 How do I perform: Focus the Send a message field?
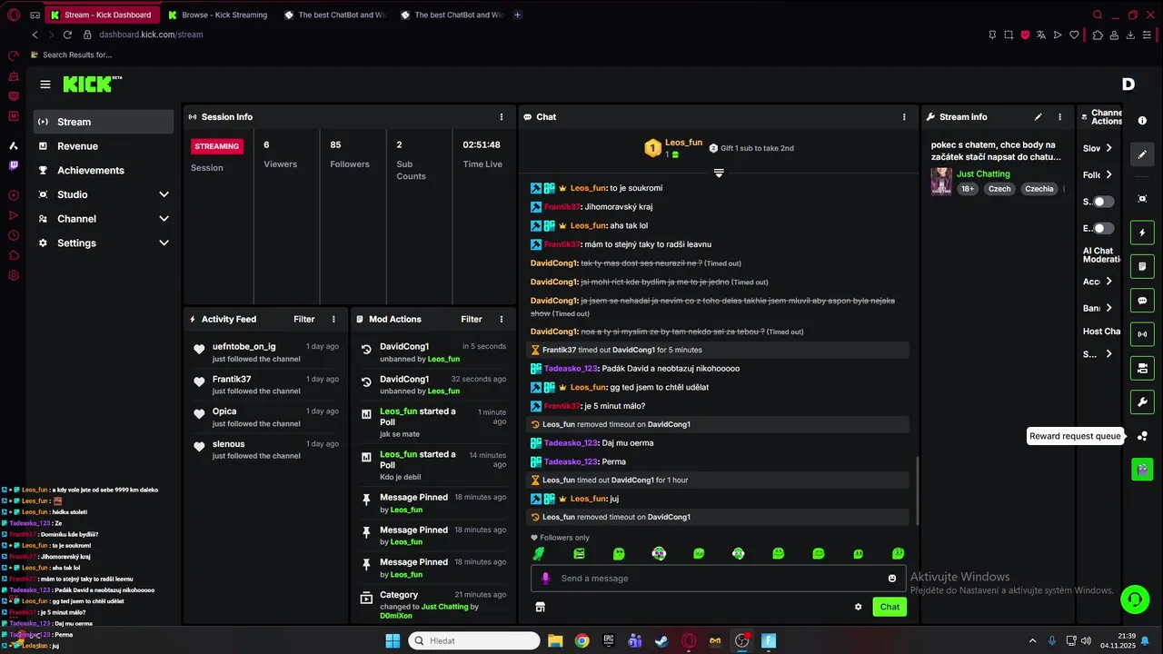[x=718, y=578]
